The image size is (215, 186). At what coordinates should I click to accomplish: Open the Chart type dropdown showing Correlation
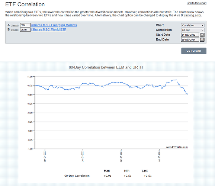pyautogui.click(x=193, y=25)
